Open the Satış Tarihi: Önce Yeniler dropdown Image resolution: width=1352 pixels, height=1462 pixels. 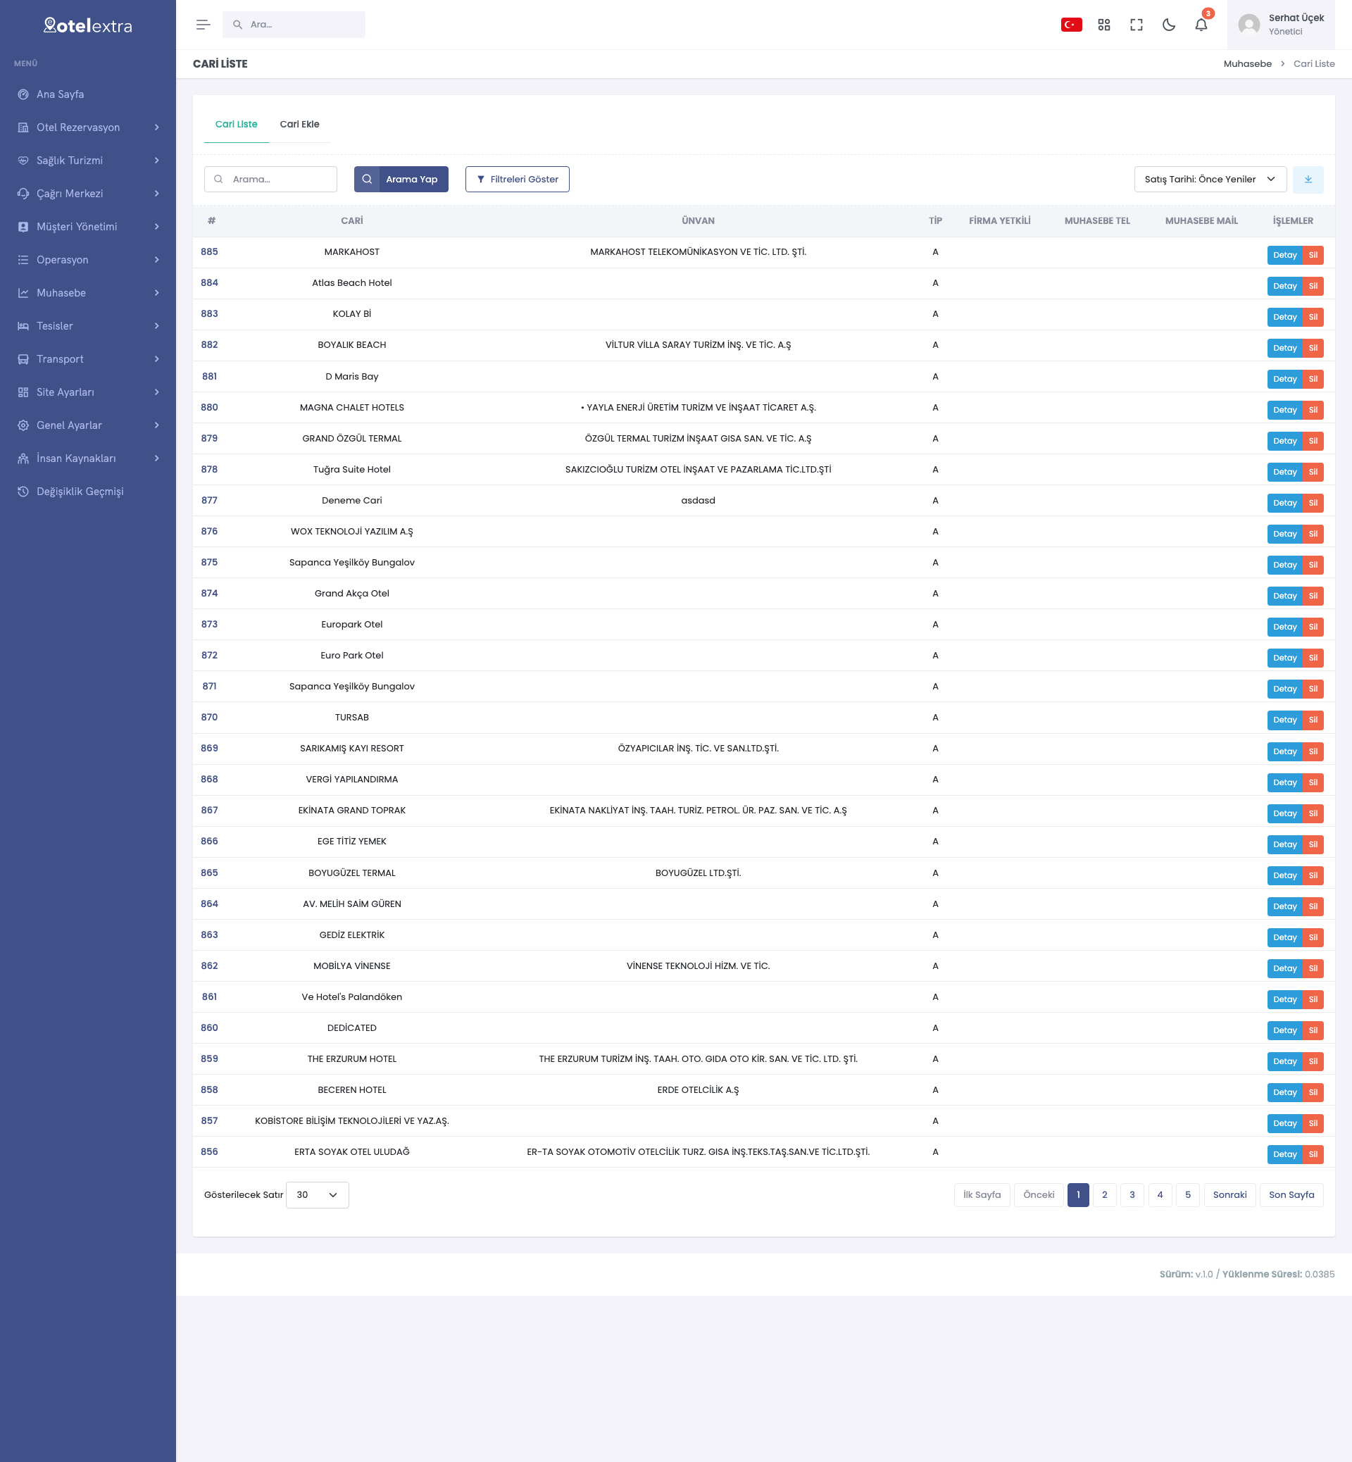[1210, 180]
